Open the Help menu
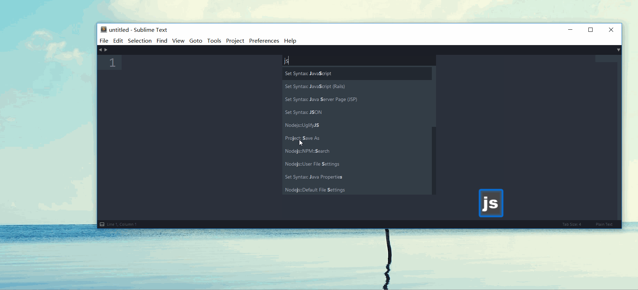Image resolution: width=638 pixels, height=290 pixels. coord(290,41)
